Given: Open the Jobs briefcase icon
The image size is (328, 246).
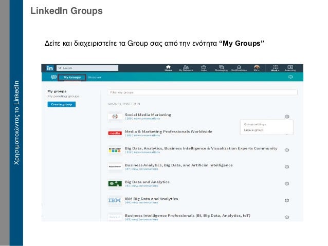Looking at the screenshot, I should point(204,67).
